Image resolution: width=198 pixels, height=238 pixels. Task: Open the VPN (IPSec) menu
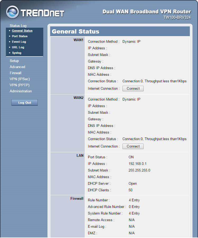point(20,79)
